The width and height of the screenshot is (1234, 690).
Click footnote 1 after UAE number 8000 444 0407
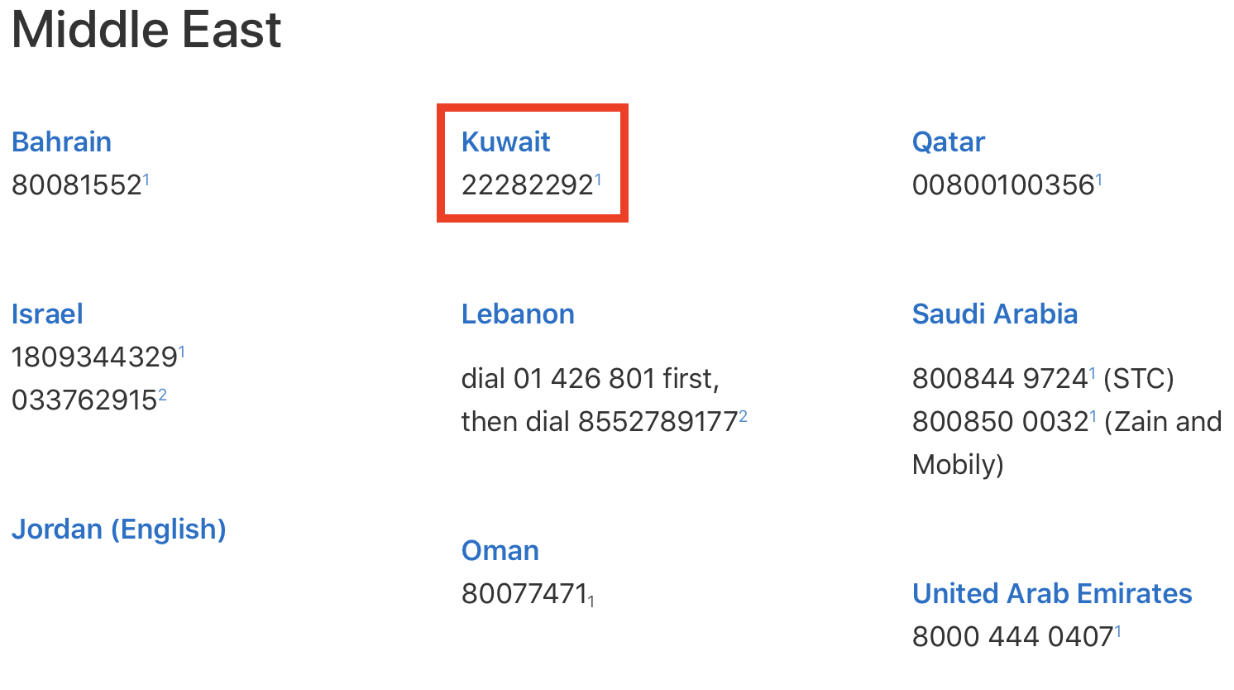[1118, 630]
